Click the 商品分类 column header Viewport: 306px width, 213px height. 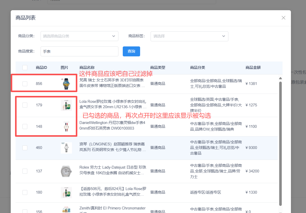(x=198, y=68)
